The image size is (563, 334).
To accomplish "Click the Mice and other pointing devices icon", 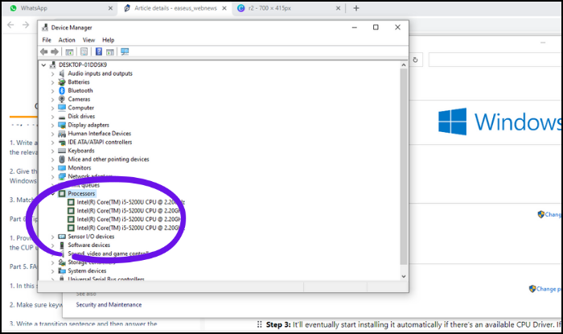I will pos(62,159).
